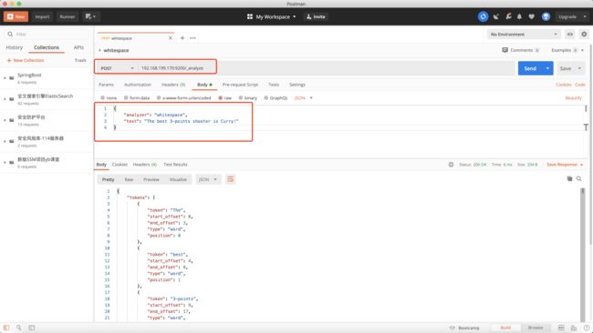Viewport: 593px width, 333px height.
Task: Open the Runner button
Action: coord(68,16)
